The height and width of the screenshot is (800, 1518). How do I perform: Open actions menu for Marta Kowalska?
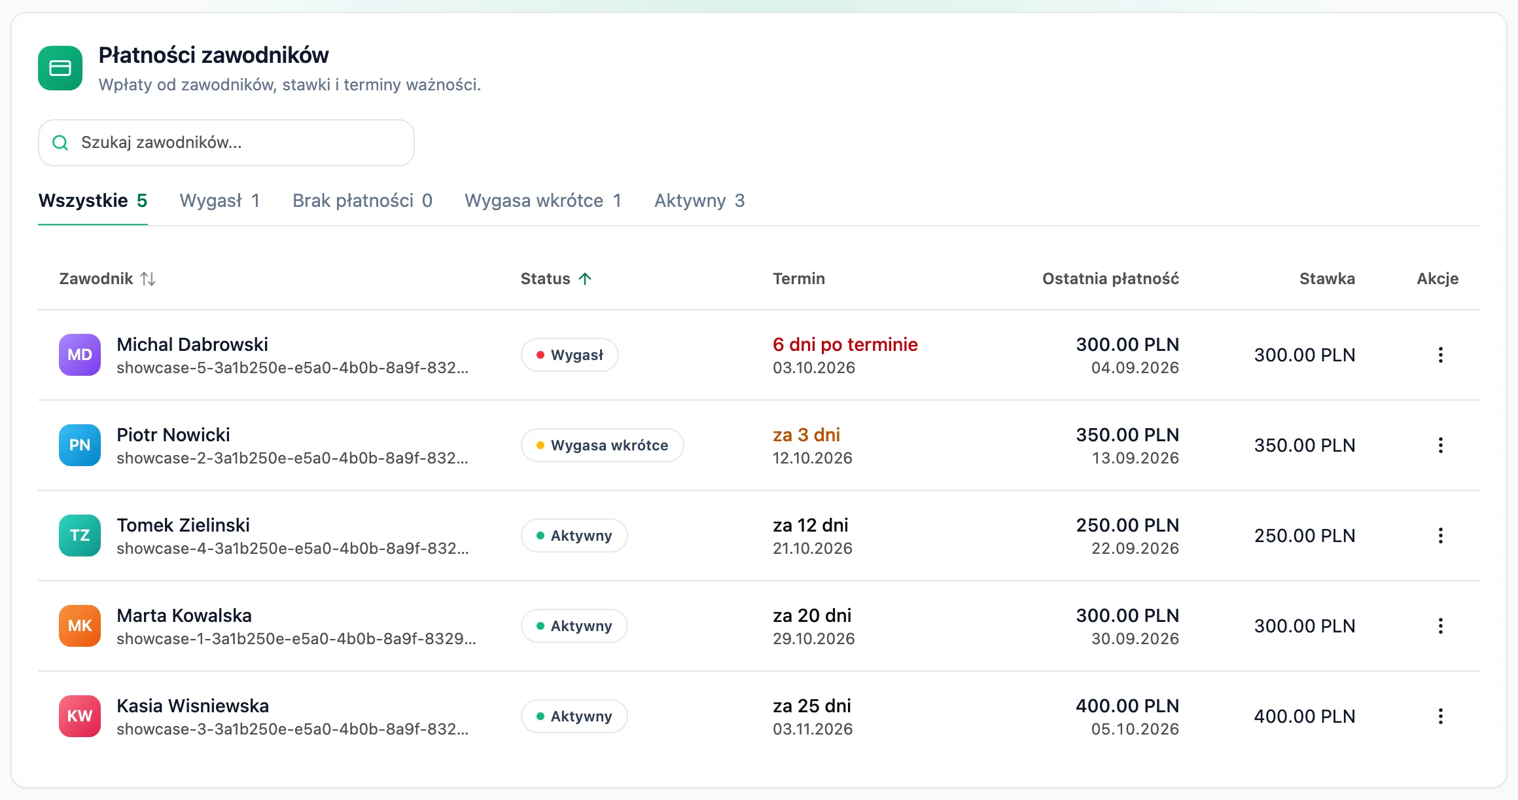(1440, 626)
